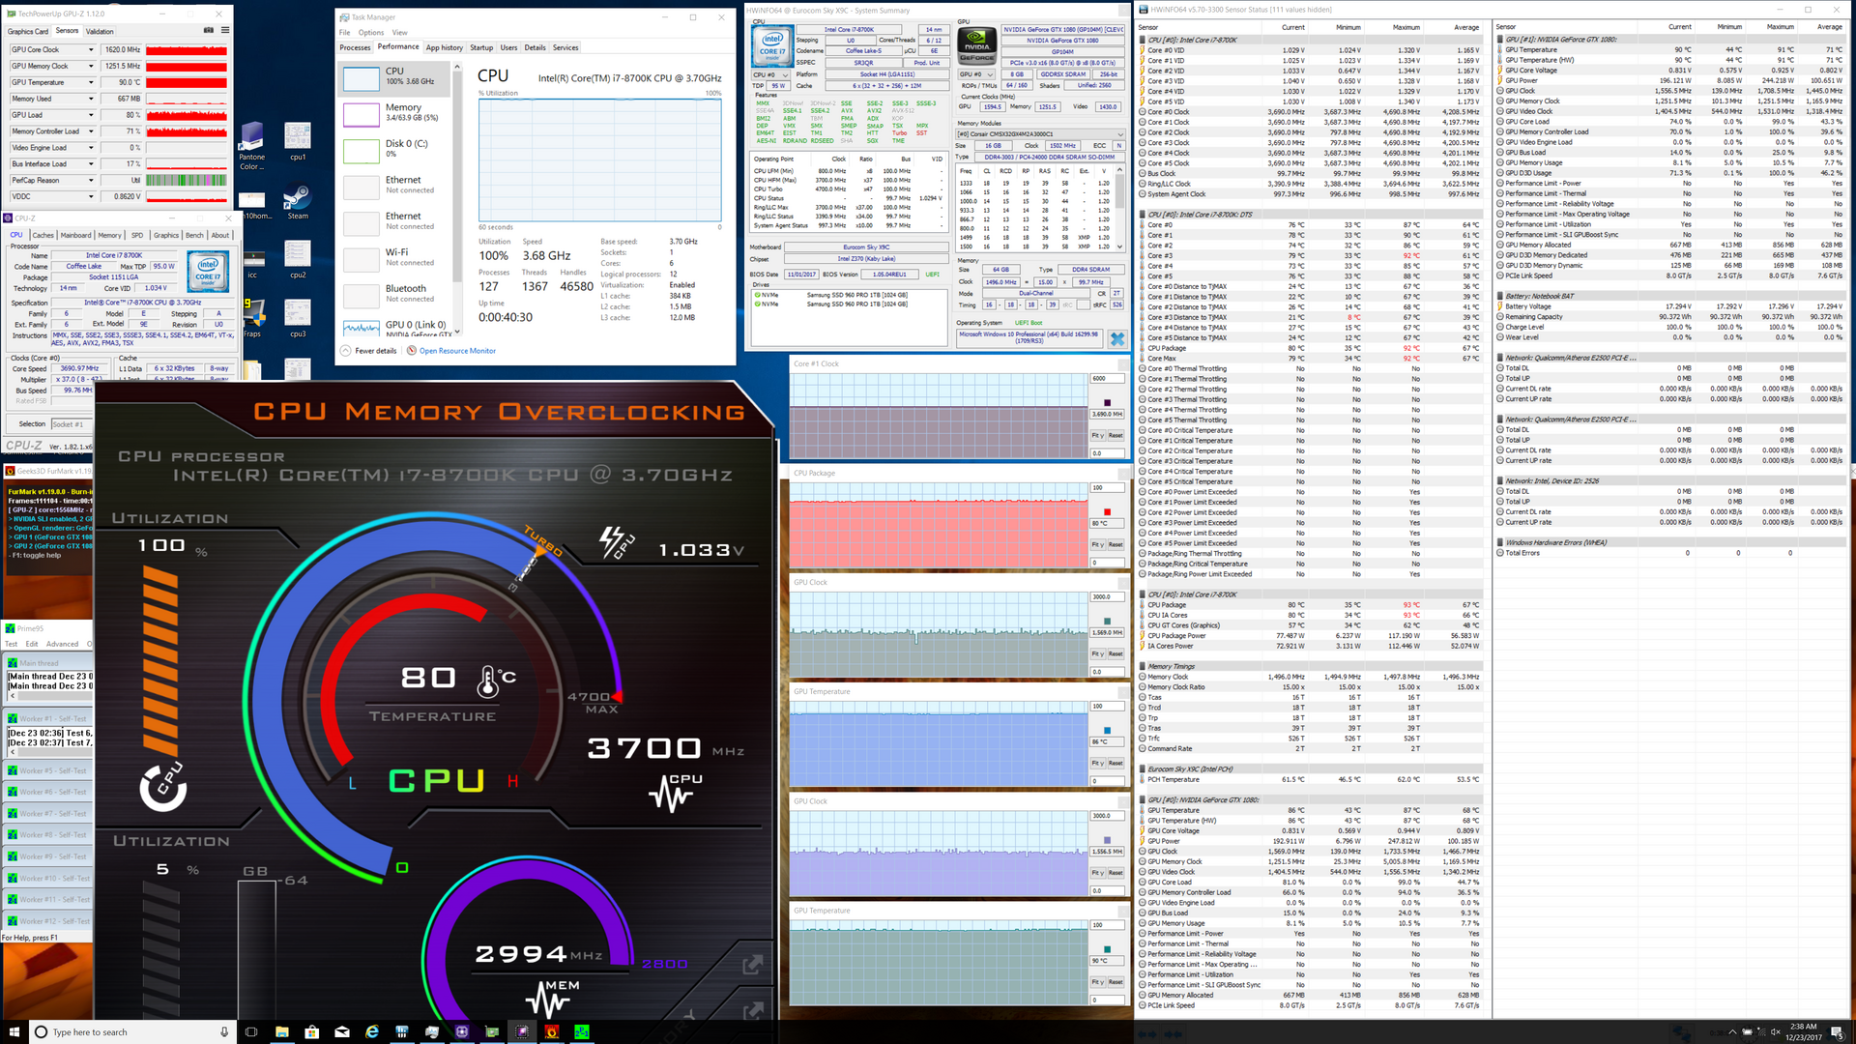Click the GPU-Z screenshot camera icon
The width and height of the screenshot is (1856, 1044).
208,30
